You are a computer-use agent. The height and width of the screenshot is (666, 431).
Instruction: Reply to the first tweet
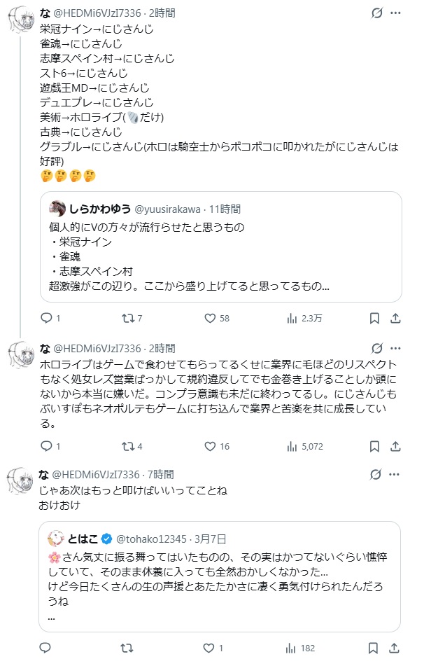[x=47, y=319]
